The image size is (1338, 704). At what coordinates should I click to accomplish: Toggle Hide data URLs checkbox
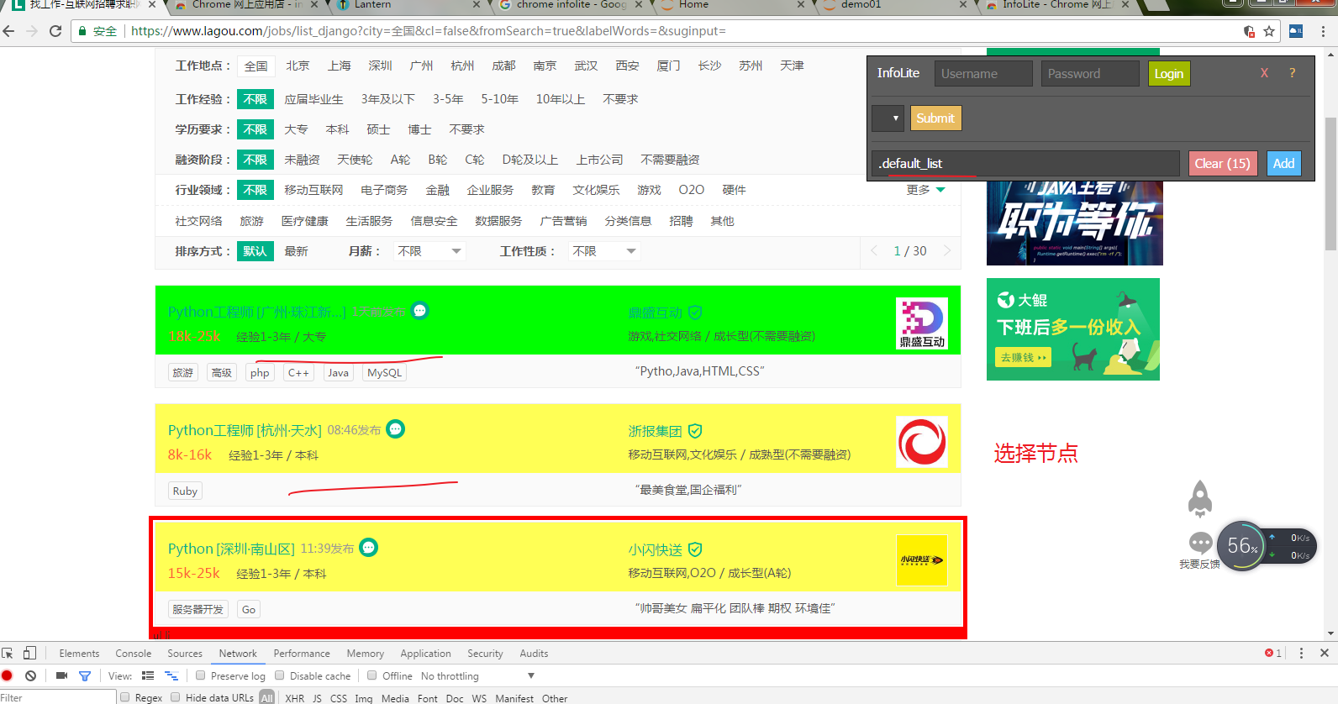(x=176, y=697)
